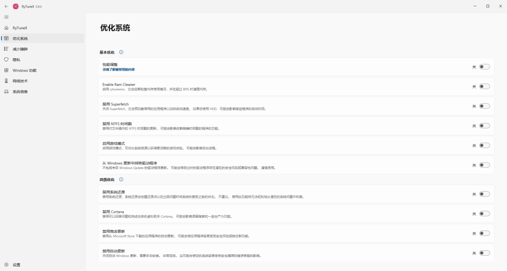
Task: Click the home icon beside RyTuneX
Action: [6, 28]
